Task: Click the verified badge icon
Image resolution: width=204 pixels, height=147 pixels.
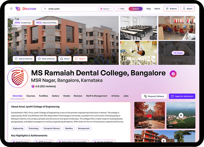Action: pos(173,74)
